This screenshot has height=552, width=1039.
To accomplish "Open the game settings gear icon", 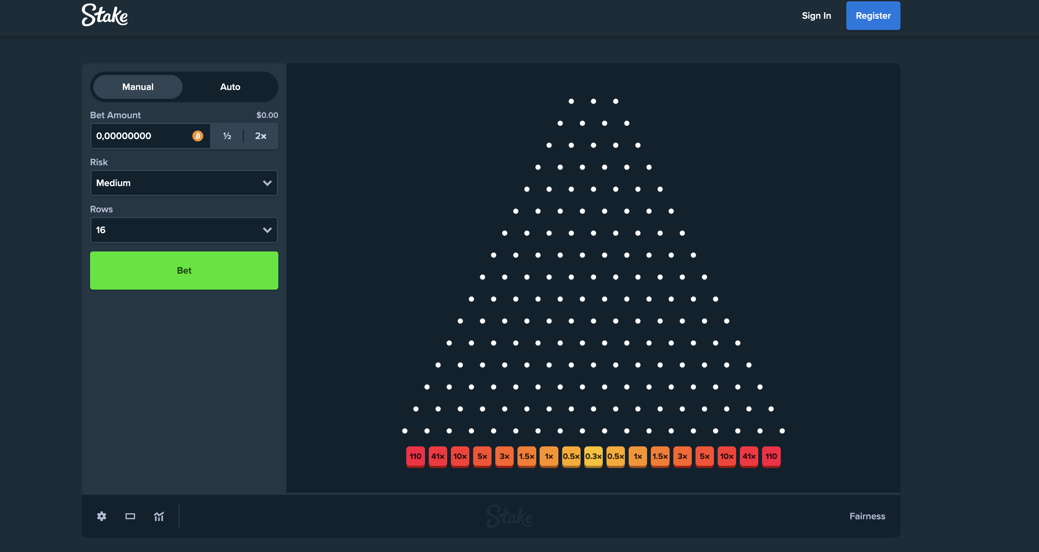I will coord(102,516).
